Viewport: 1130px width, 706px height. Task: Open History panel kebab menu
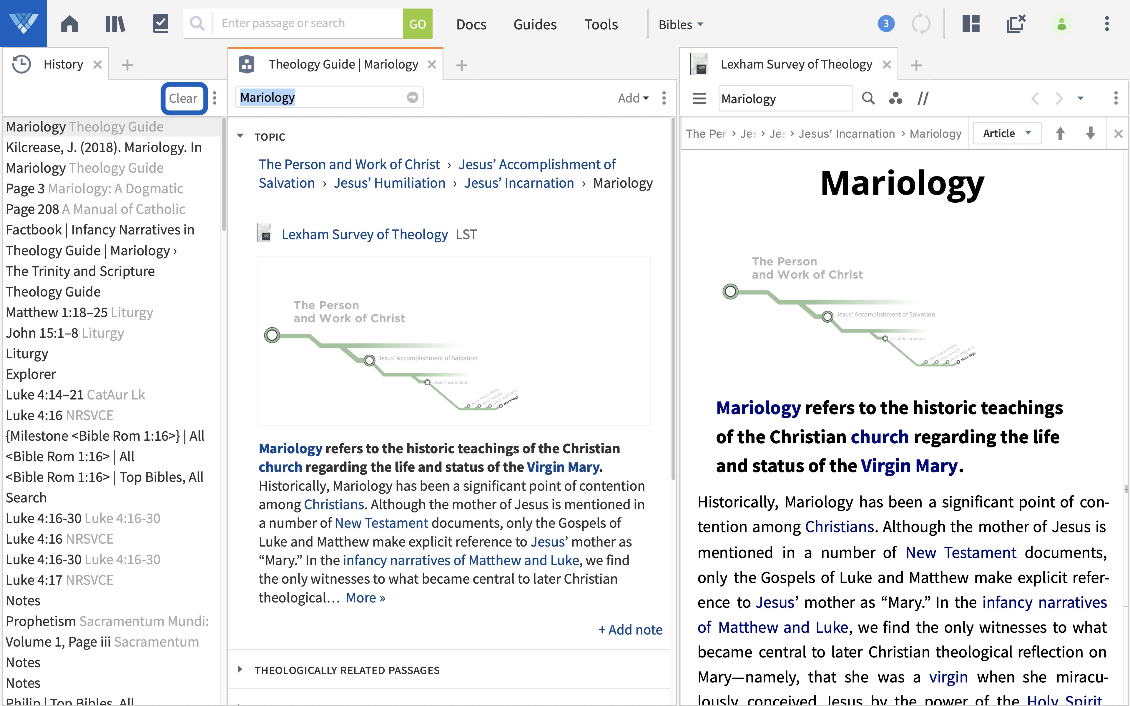(x=215, y=98)
